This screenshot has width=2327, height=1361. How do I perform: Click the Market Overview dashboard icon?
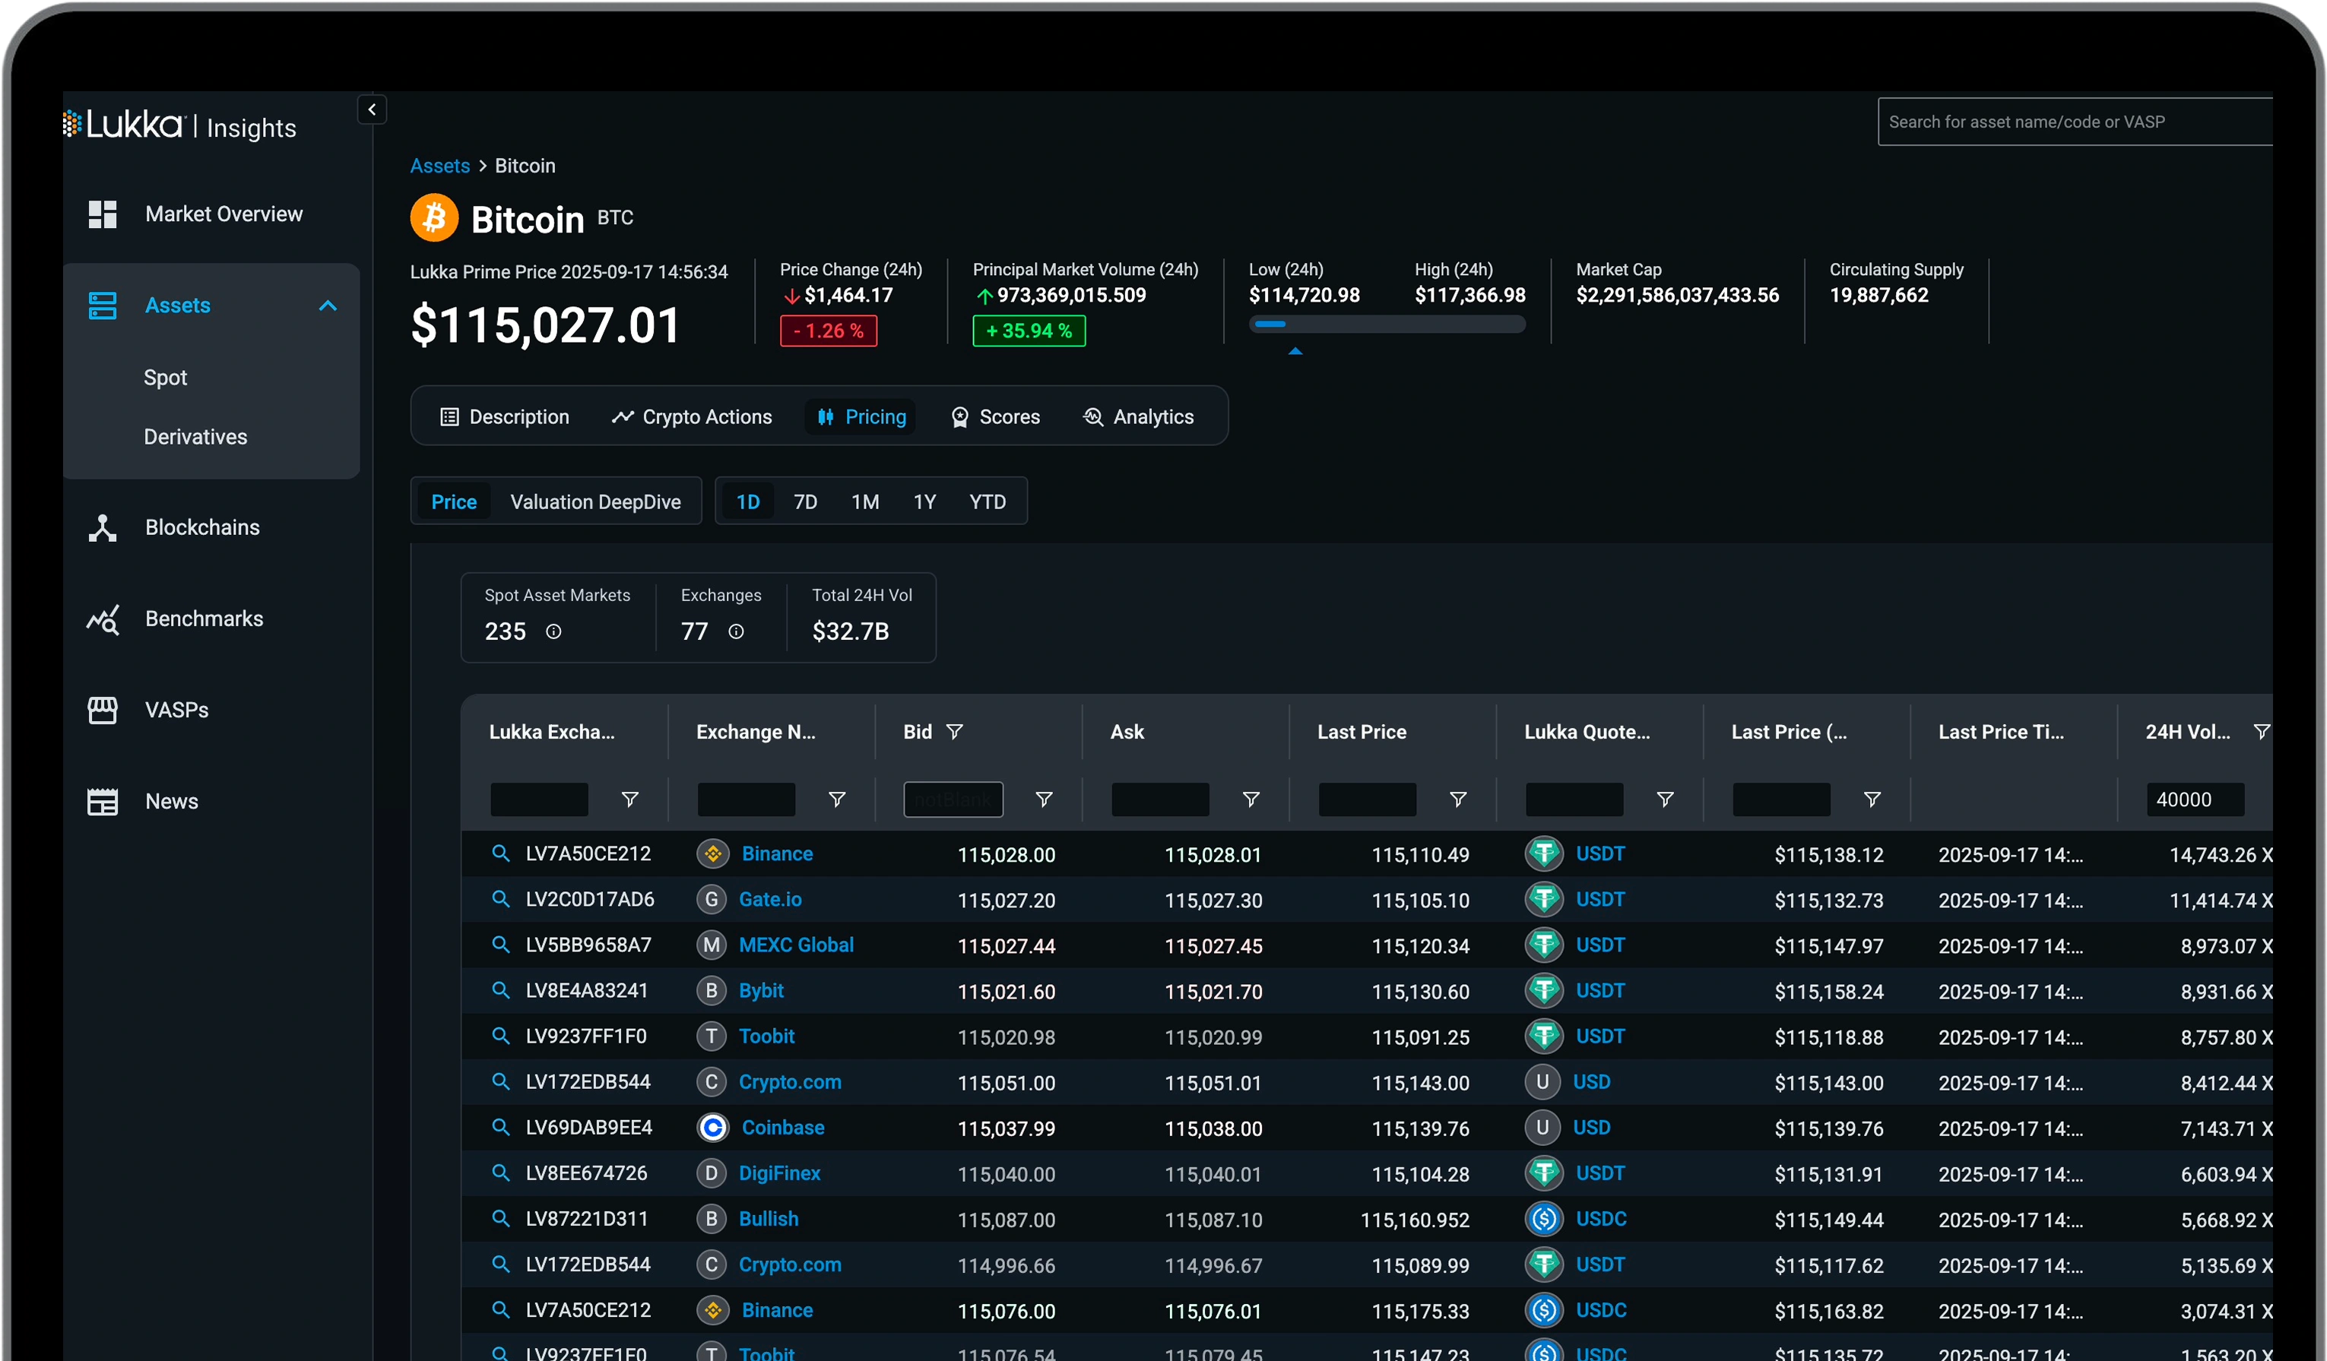coord(103,214)
